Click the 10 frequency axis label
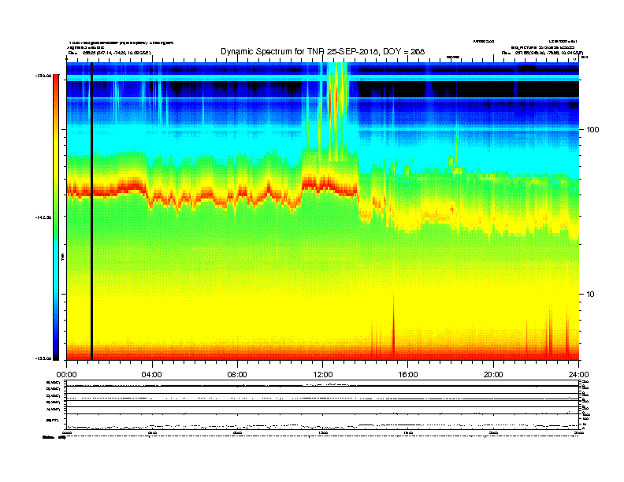The width and height of the screenshot is (624, 482). (591, 295)
